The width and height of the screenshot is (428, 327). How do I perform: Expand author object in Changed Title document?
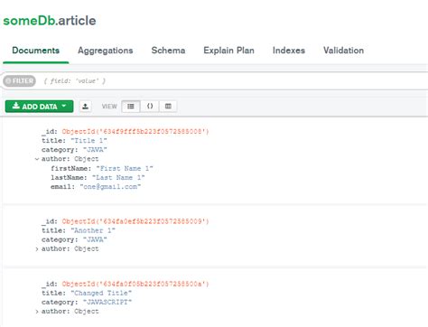pos(37,312)
